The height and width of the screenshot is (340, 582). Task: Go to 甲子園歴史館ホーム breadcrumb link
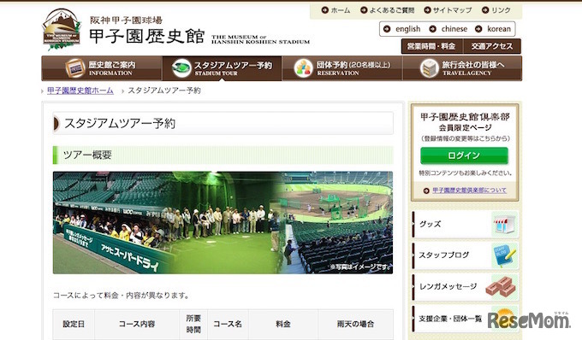tap(80, 91)
